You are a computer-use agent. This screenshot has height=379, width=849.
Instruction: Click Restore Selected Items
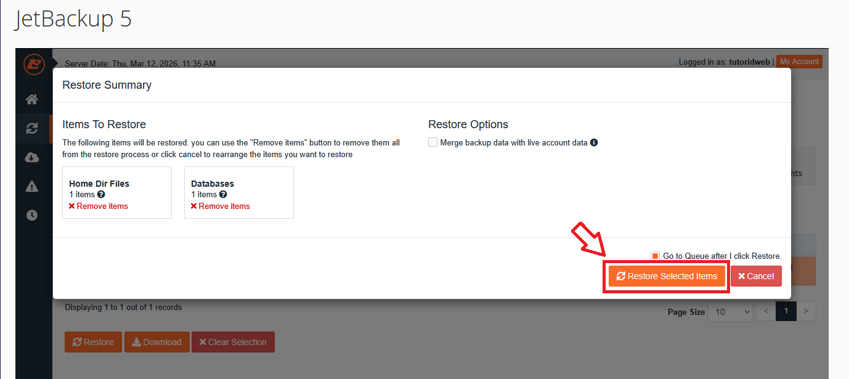point(666,276)
